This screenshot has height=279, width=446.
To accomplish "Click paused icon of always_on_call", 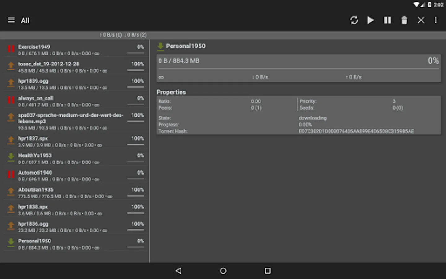I will (11, 100).
